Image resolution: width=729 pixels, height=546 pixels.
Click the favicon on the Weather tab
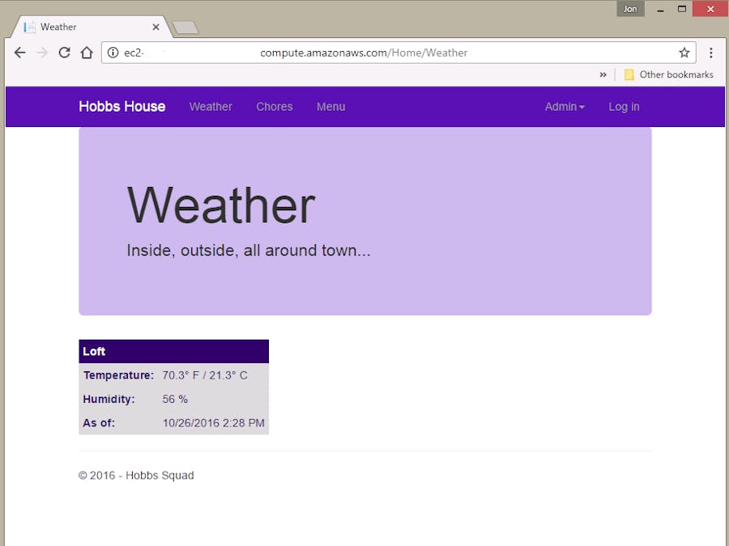point(28,26)
